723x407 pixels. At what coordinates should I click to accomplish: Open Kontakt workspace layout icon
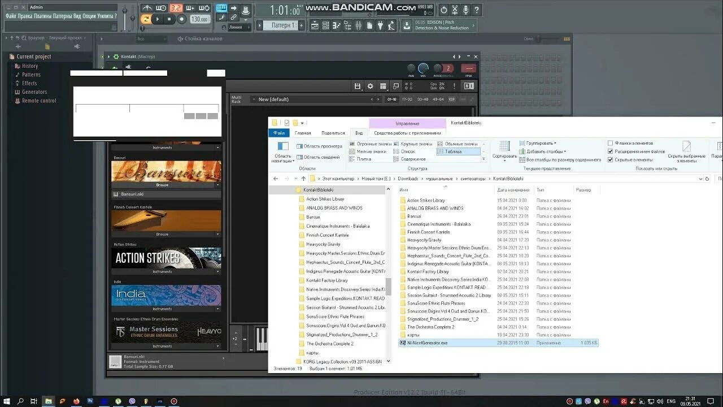click(383, 86)
